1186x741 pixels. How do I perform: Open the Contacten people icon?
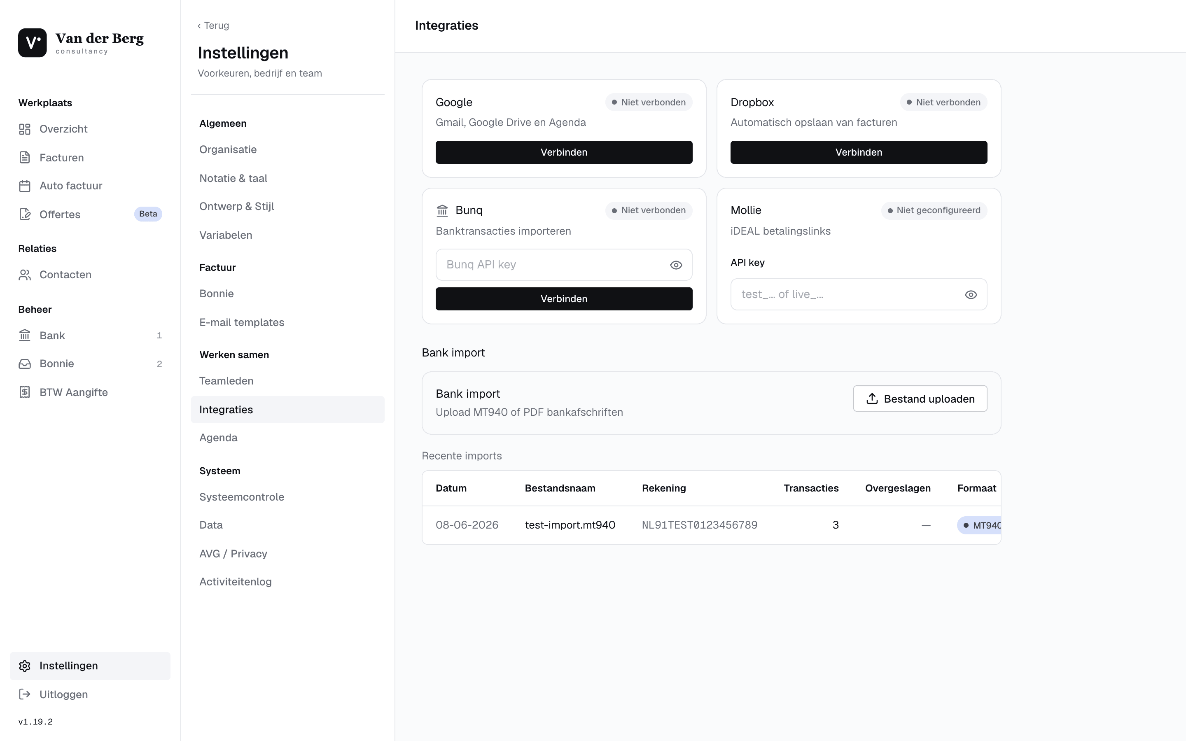coord(25,275)
